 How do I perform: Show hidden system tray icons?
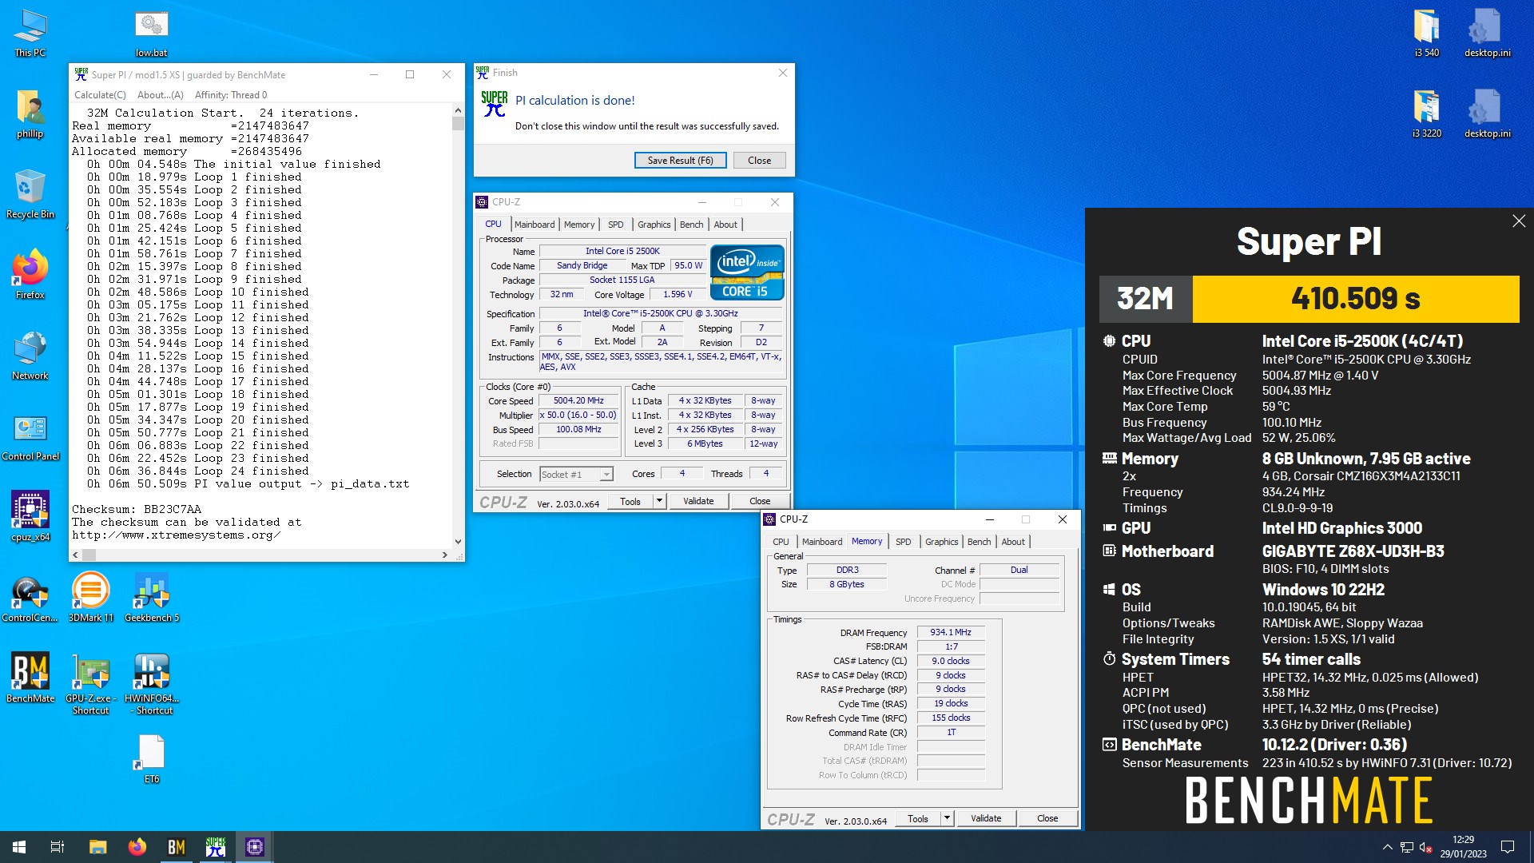click(x=1387, y=847)
